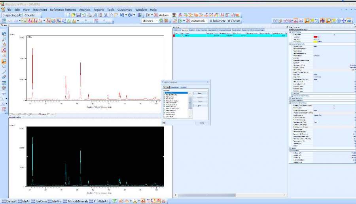356x204 pixels.
Task: Click the Undo icon in the toolbar
Action: tap(122, 15)
